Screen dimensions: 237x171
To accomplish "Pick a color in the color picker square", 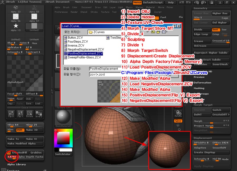I will [x=63, y=138].
